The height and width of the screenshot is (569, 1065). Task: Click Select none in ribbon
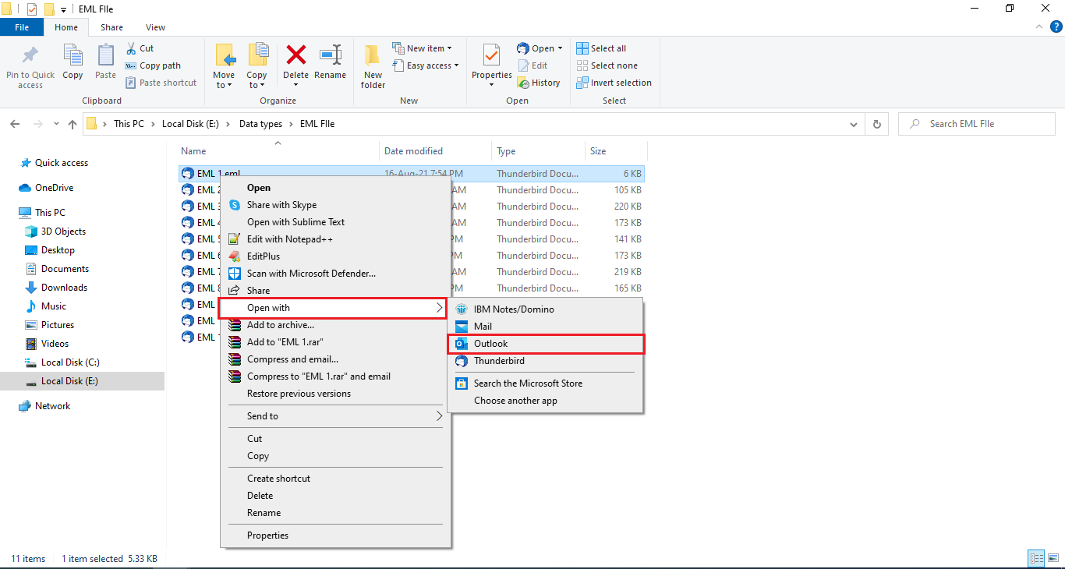pos(607,65)
